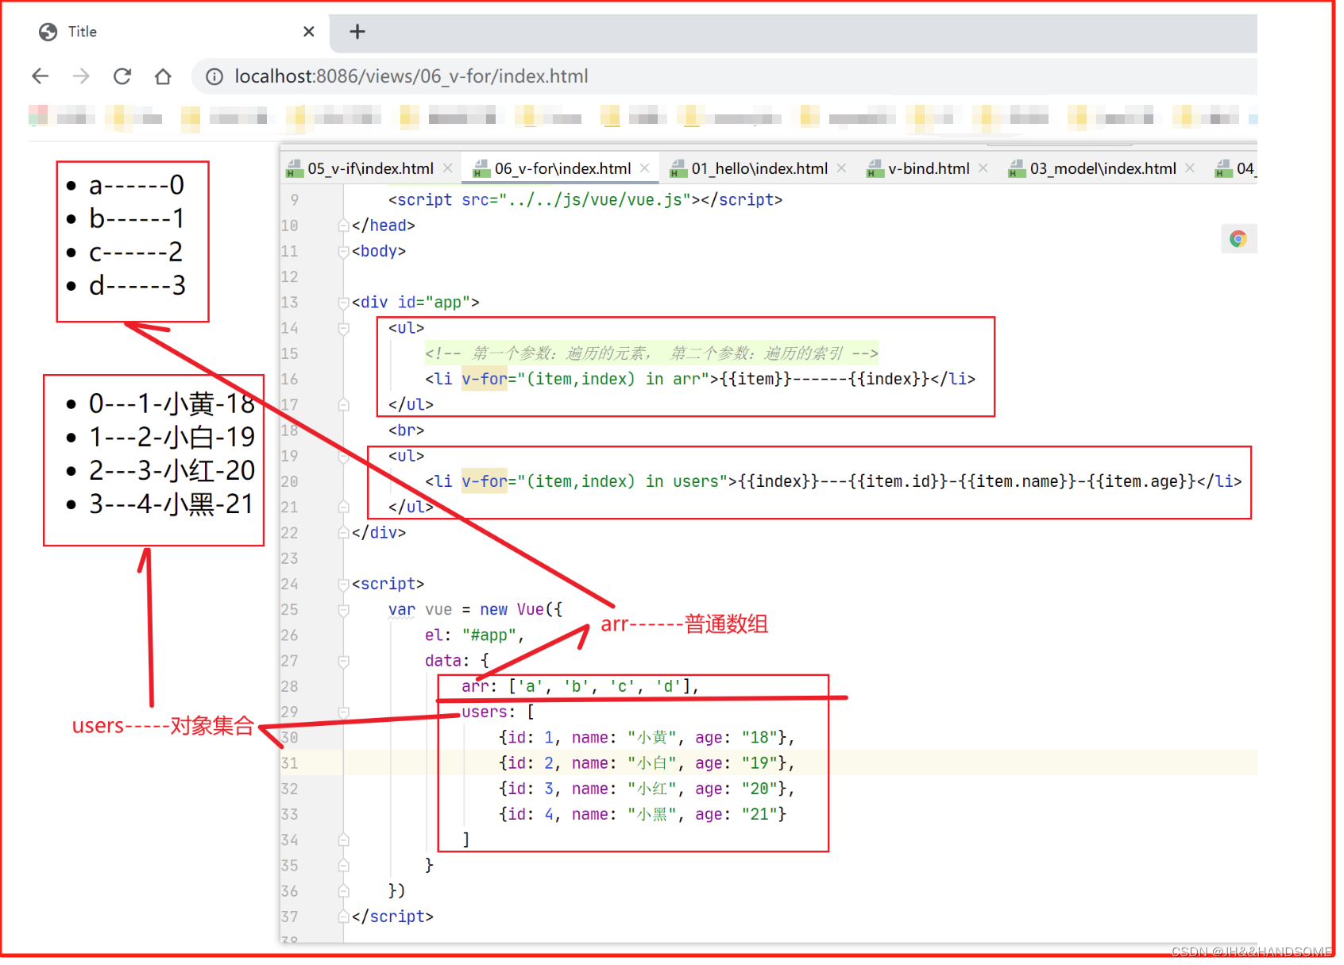Close the 05_v-if\index.html editor tab

click(x=448, y=168)
